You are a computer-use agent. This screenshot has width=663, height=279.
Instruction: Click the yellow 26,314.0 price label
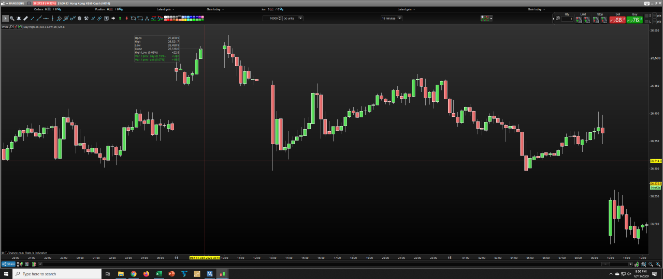tap(656, 161)
